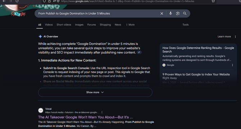Click the browser address bar URL
This screenshot has height=129, width=241.
click(128, 1)
